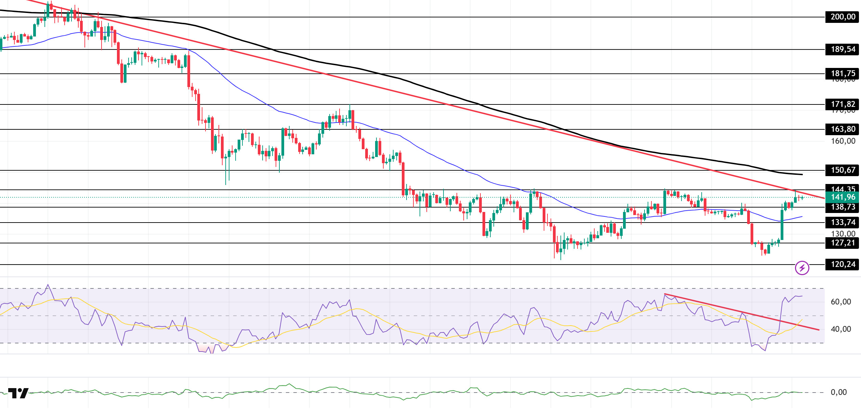Click the 181,75 price level label

(x=843, y=73)
